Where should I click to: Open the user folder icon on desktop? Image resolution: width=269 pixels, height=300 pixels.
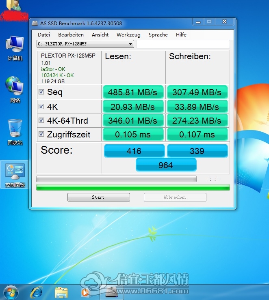coord(14,5)
